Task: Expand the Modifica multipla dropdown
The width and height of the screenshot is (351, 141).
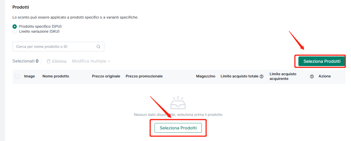Action: click(91, 61)
